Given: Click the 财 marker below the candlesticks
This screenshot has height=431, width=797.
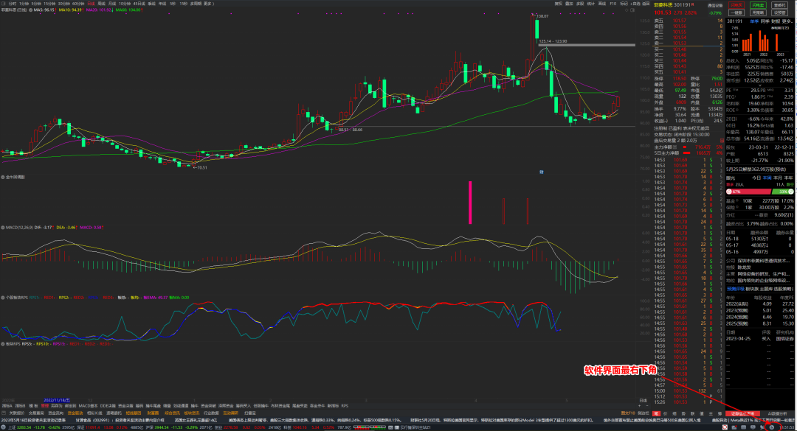Looking at the screenshot, I should (542, 172).
